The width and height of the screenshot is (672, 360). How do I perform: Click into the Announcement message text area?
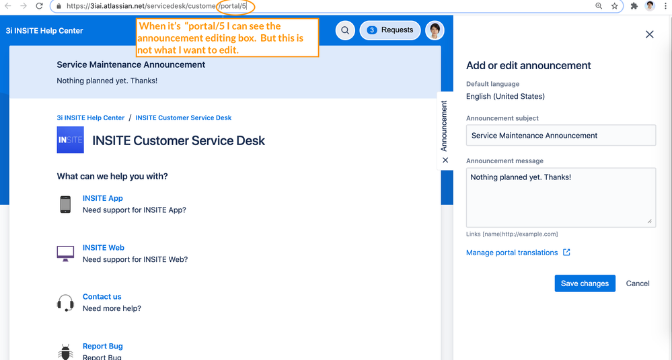(561, 197)
